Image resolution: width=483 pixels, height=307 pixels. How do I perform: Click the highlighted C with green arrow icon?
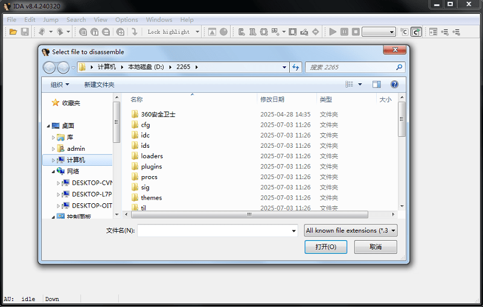(x=416, y=32)
